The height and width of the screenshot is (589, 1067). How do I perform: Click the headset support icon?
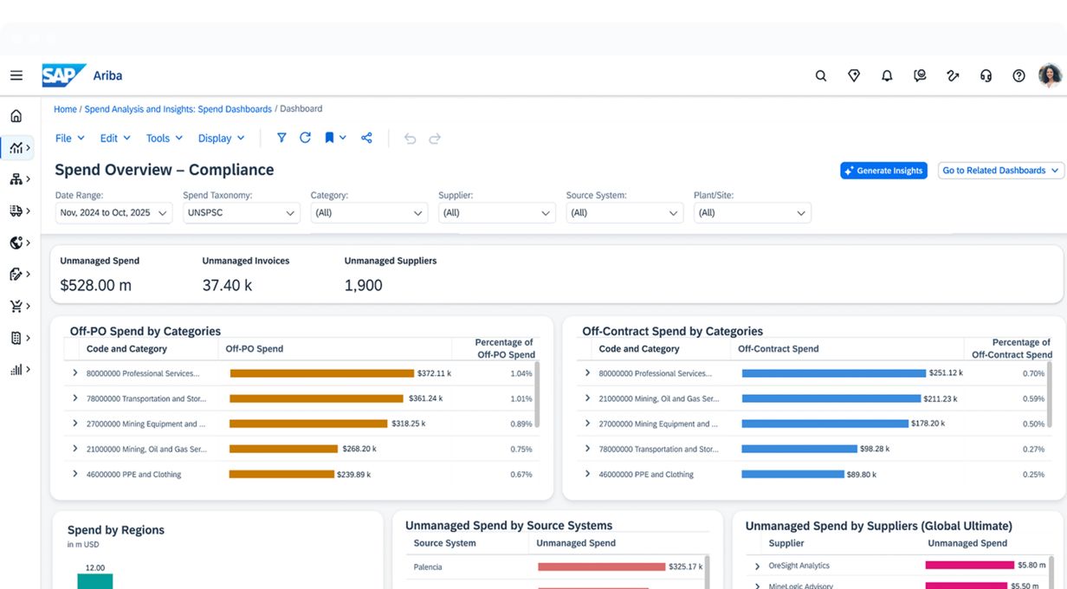tap(986, 75)
